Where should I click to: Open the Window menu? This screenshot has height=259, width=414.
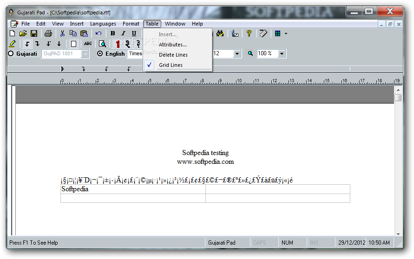[175, 24]
